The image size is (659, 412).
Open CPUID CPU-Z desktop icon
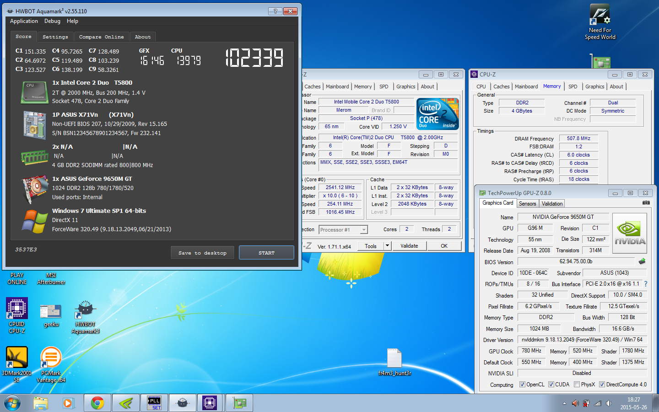coord(17,315)
